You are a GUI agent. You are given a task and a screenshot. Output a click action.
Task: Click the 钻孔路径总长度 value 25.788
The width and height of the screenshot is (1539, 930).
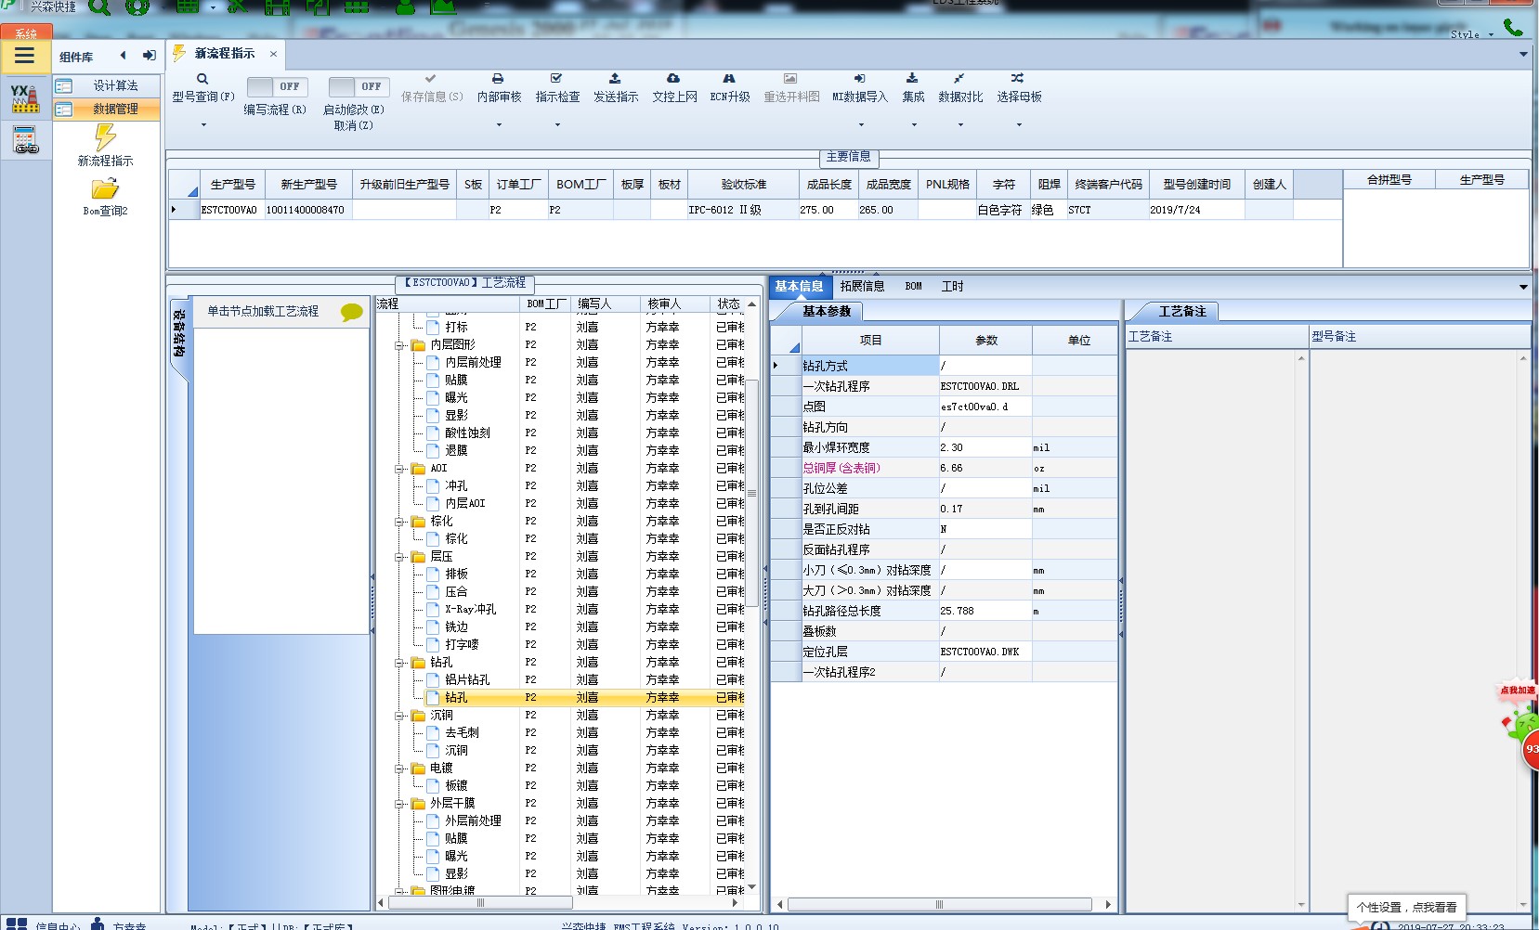985,611
